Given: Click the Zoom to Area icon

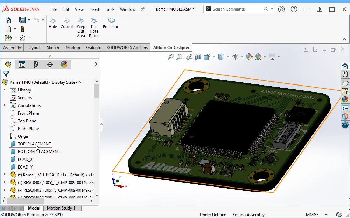Looking at the screenshot, I should [180, 57].
